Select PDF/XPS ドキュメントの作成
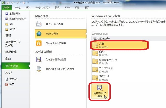The height and width of the screenshot is (108, 166). [60, 69]
